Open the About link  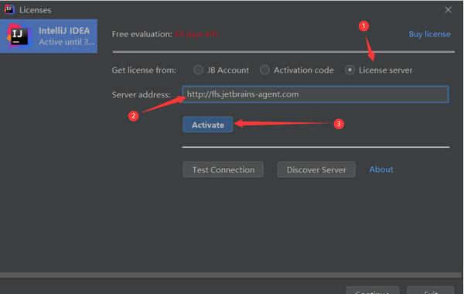[x=381, y=169]
